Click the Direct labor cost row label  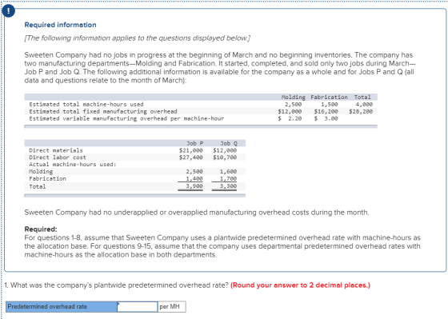[58, 158]
